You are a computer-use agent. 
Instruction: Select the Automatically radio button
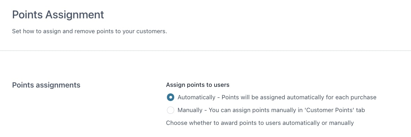pos(170,97)
